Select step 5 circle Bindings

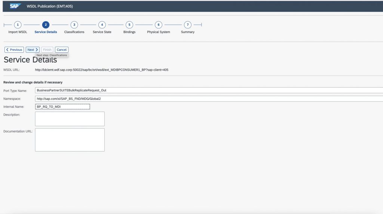click(x=129, y=25)
